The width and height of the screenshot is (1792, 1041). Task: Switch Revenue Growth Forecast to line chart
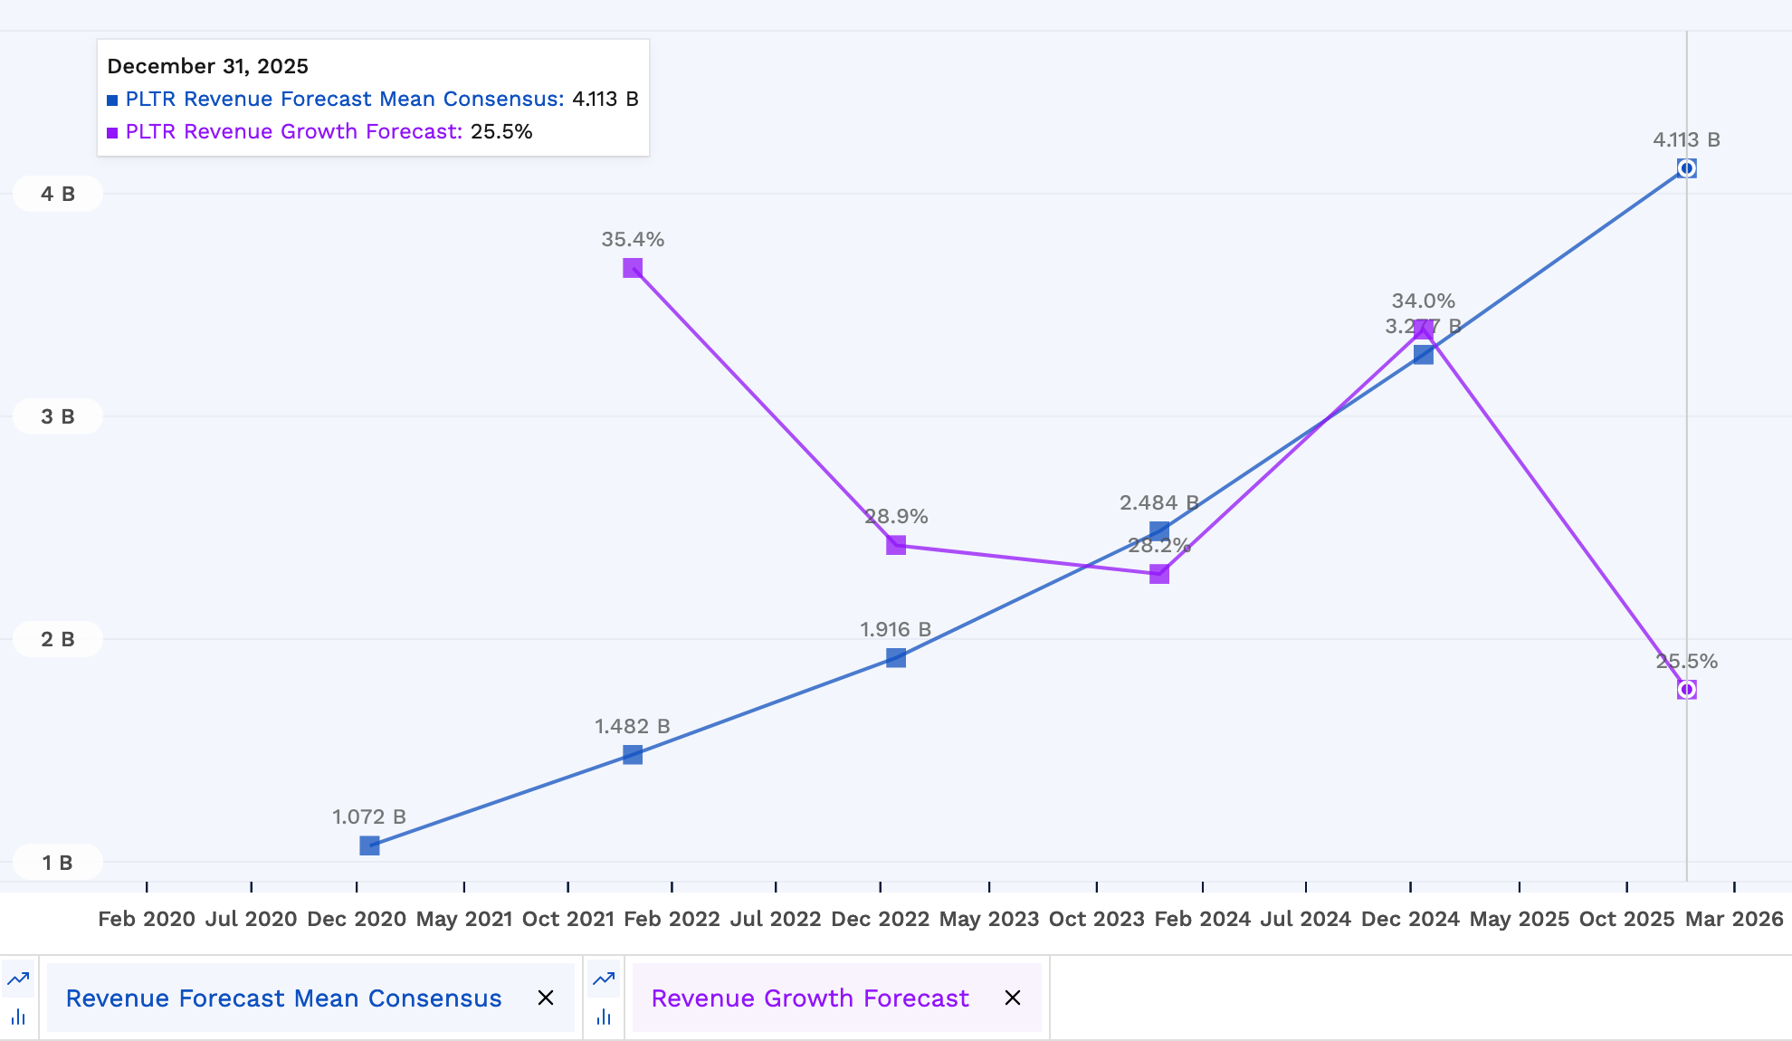[x=604, y=979]
